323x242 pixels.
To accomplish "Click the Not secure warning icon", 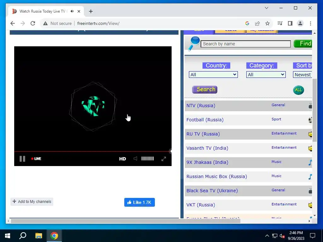I will [45, 23].
